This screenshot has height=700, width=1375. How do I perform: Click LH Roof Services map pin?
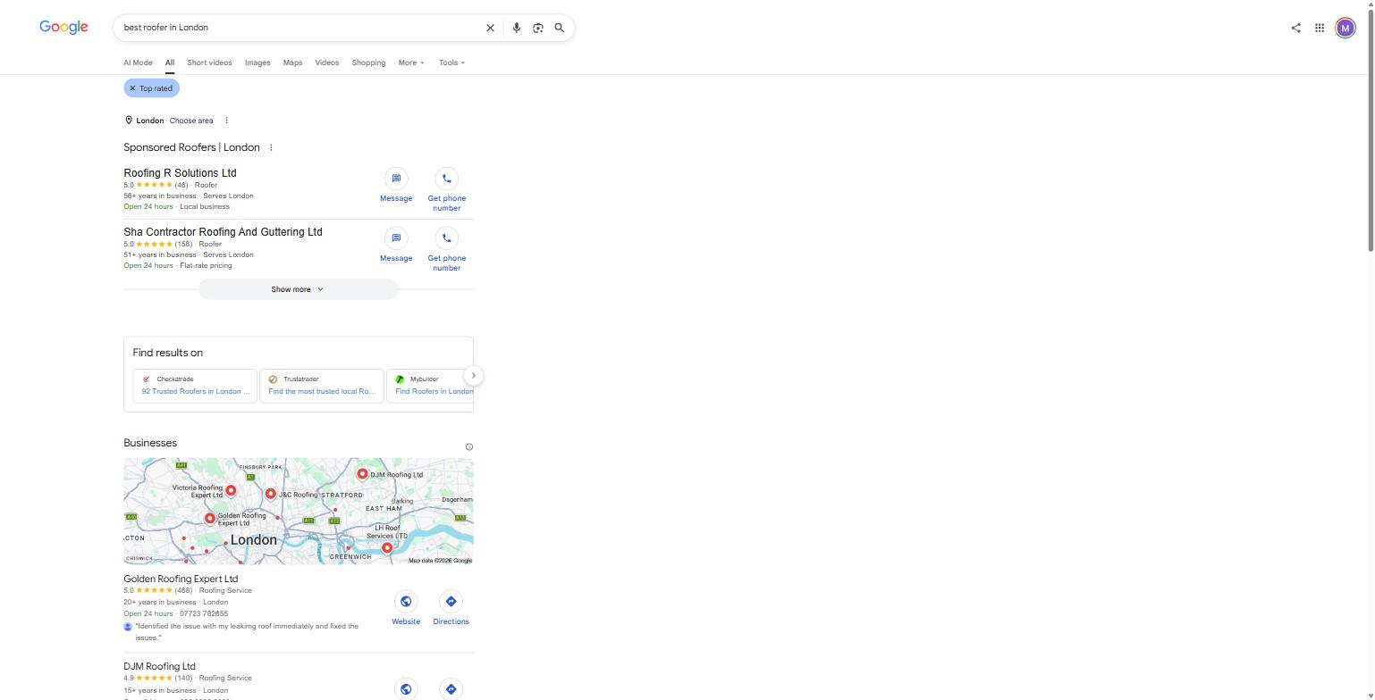[x=387, y=547]
